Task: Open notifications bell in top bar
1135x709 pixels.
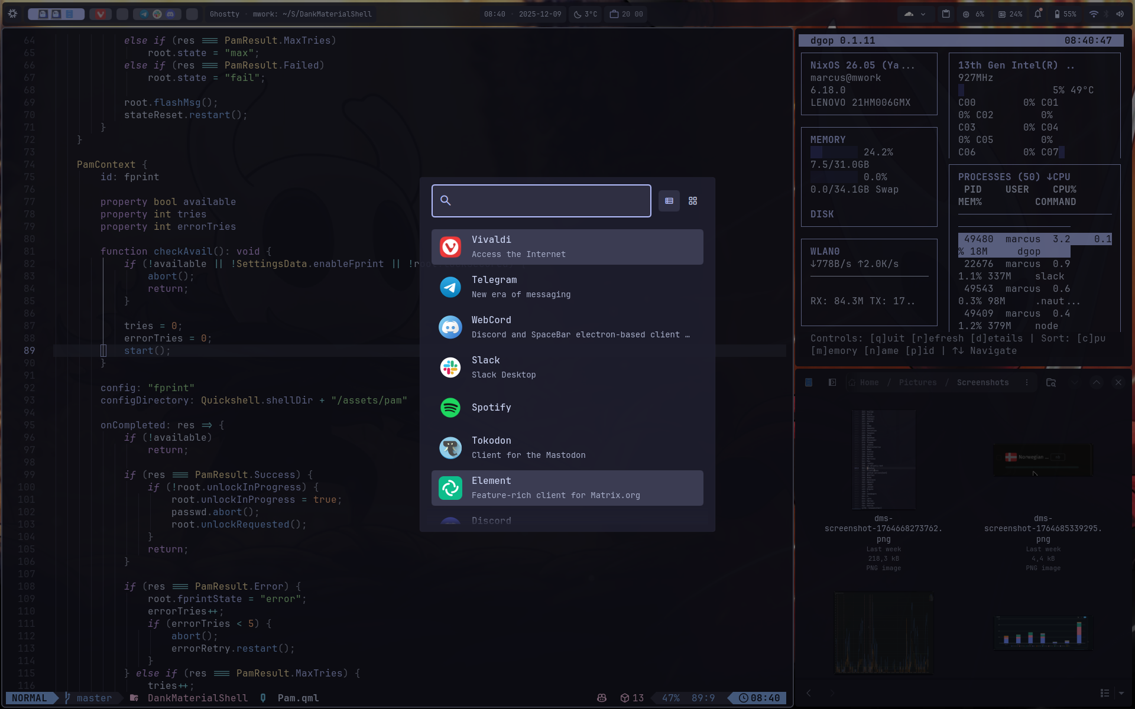Action: pyautogui.click(x=1037, y=14)
